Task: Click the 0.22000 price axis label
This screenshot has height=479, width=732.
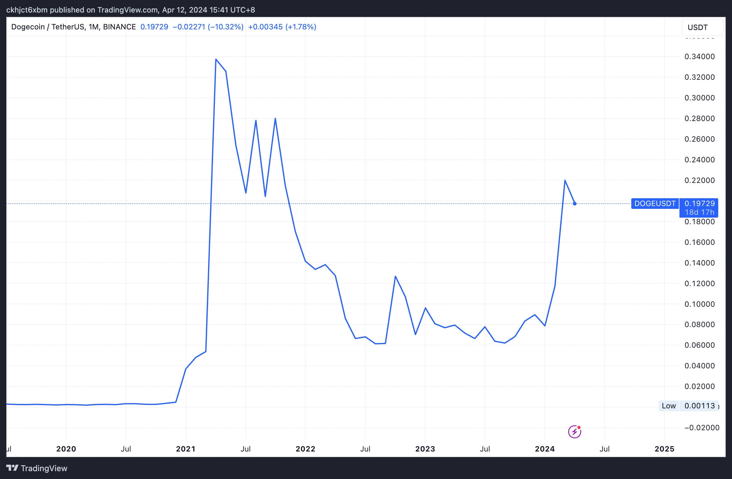Action: click(699, 180)
